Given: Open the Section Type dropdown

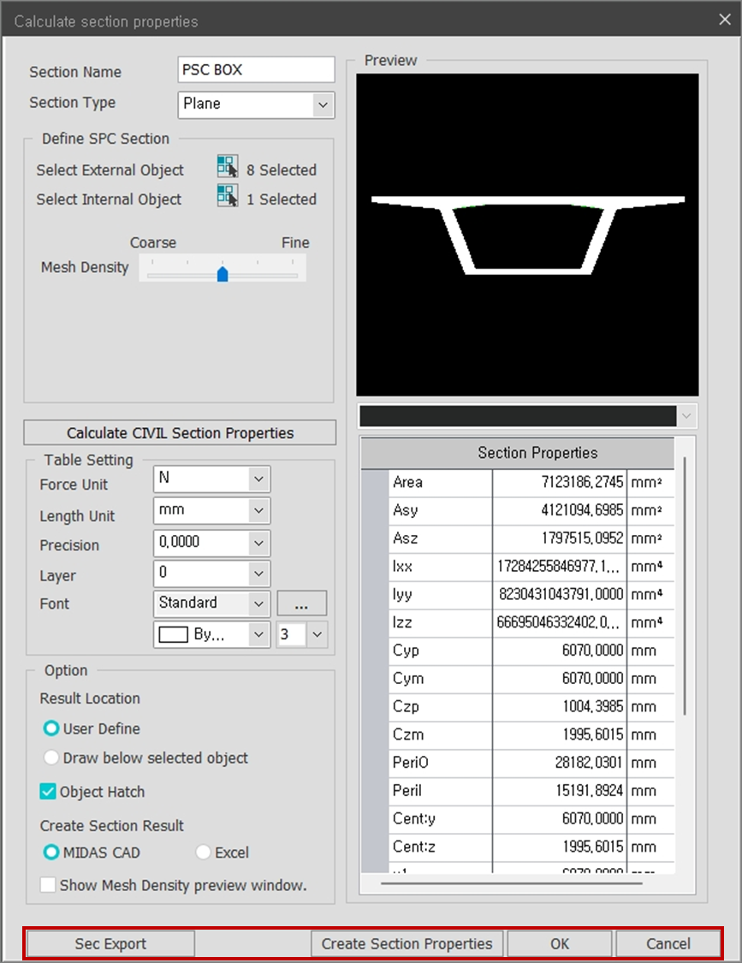Looking at the screenshot, I should pos(323,105).
